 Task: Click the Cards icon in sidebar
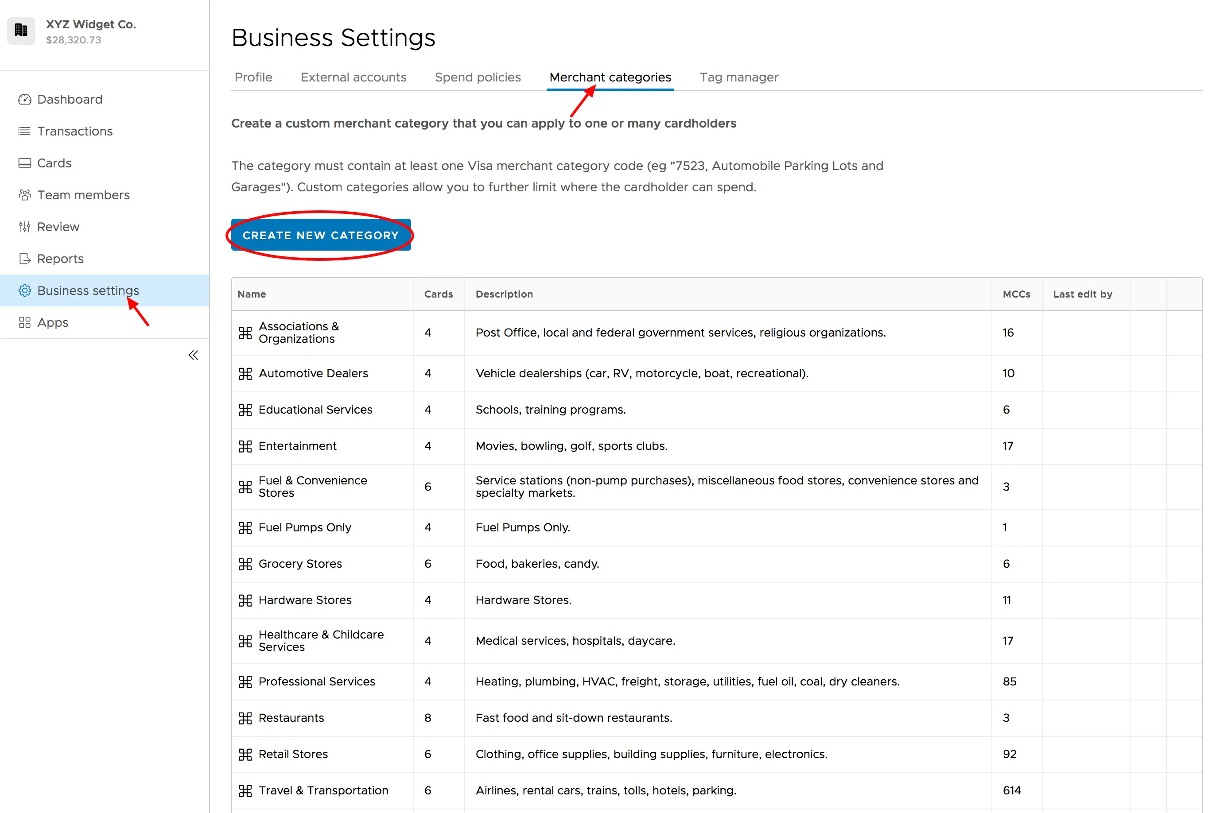coord(24,163)
